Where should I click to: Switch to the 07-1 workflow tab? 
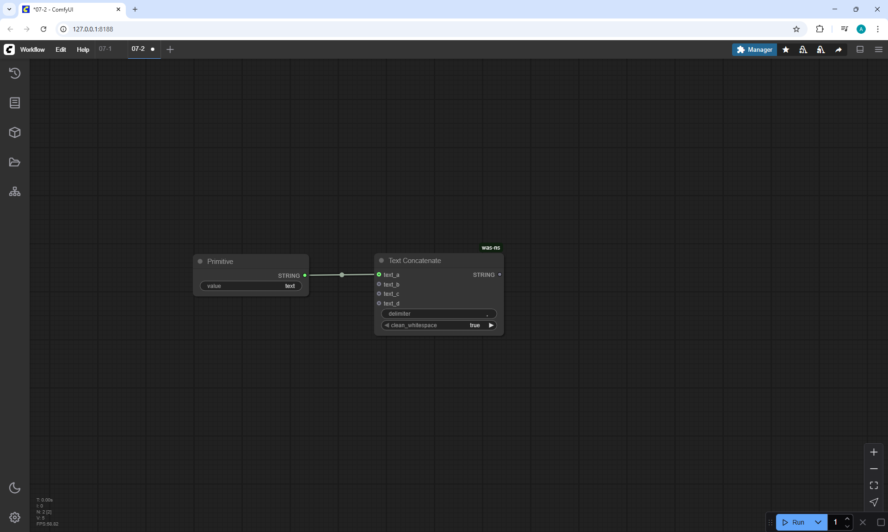pyautogui.click(x=105, y=49)
